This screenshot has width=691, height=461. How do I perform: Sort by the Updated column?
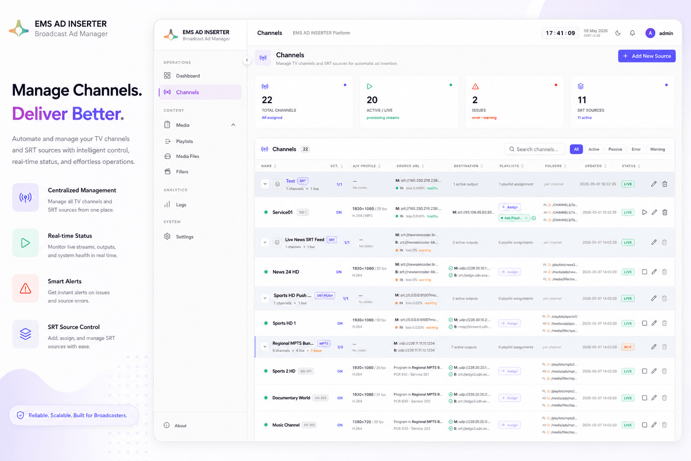pyautogui.click(x=596, y=166)
